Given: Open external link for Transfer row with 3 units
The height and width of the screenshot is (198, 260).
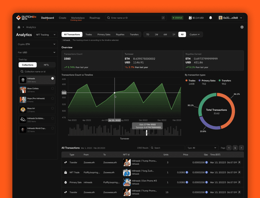Looking at the screenshot, I should [239, 162].
